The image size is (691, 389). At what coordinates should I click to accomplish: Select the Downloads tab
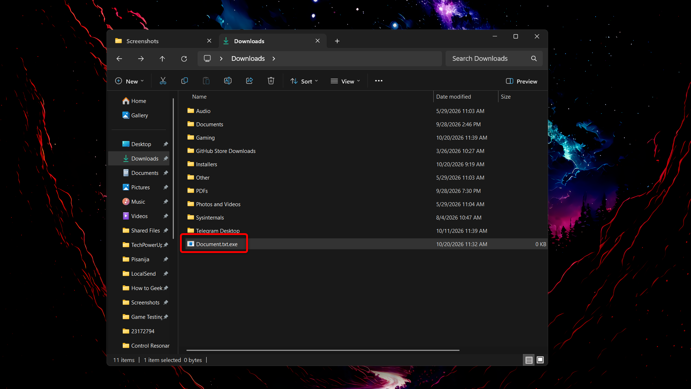coord(249,41)
